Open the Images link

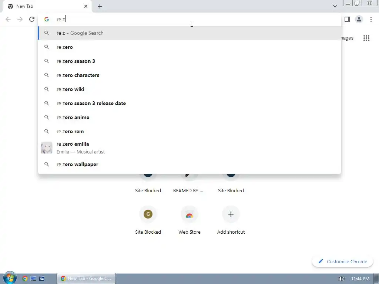(x=347, y=38)
